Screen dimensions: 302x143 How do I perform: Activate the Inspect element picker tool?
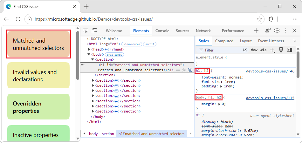click(86, 31)
